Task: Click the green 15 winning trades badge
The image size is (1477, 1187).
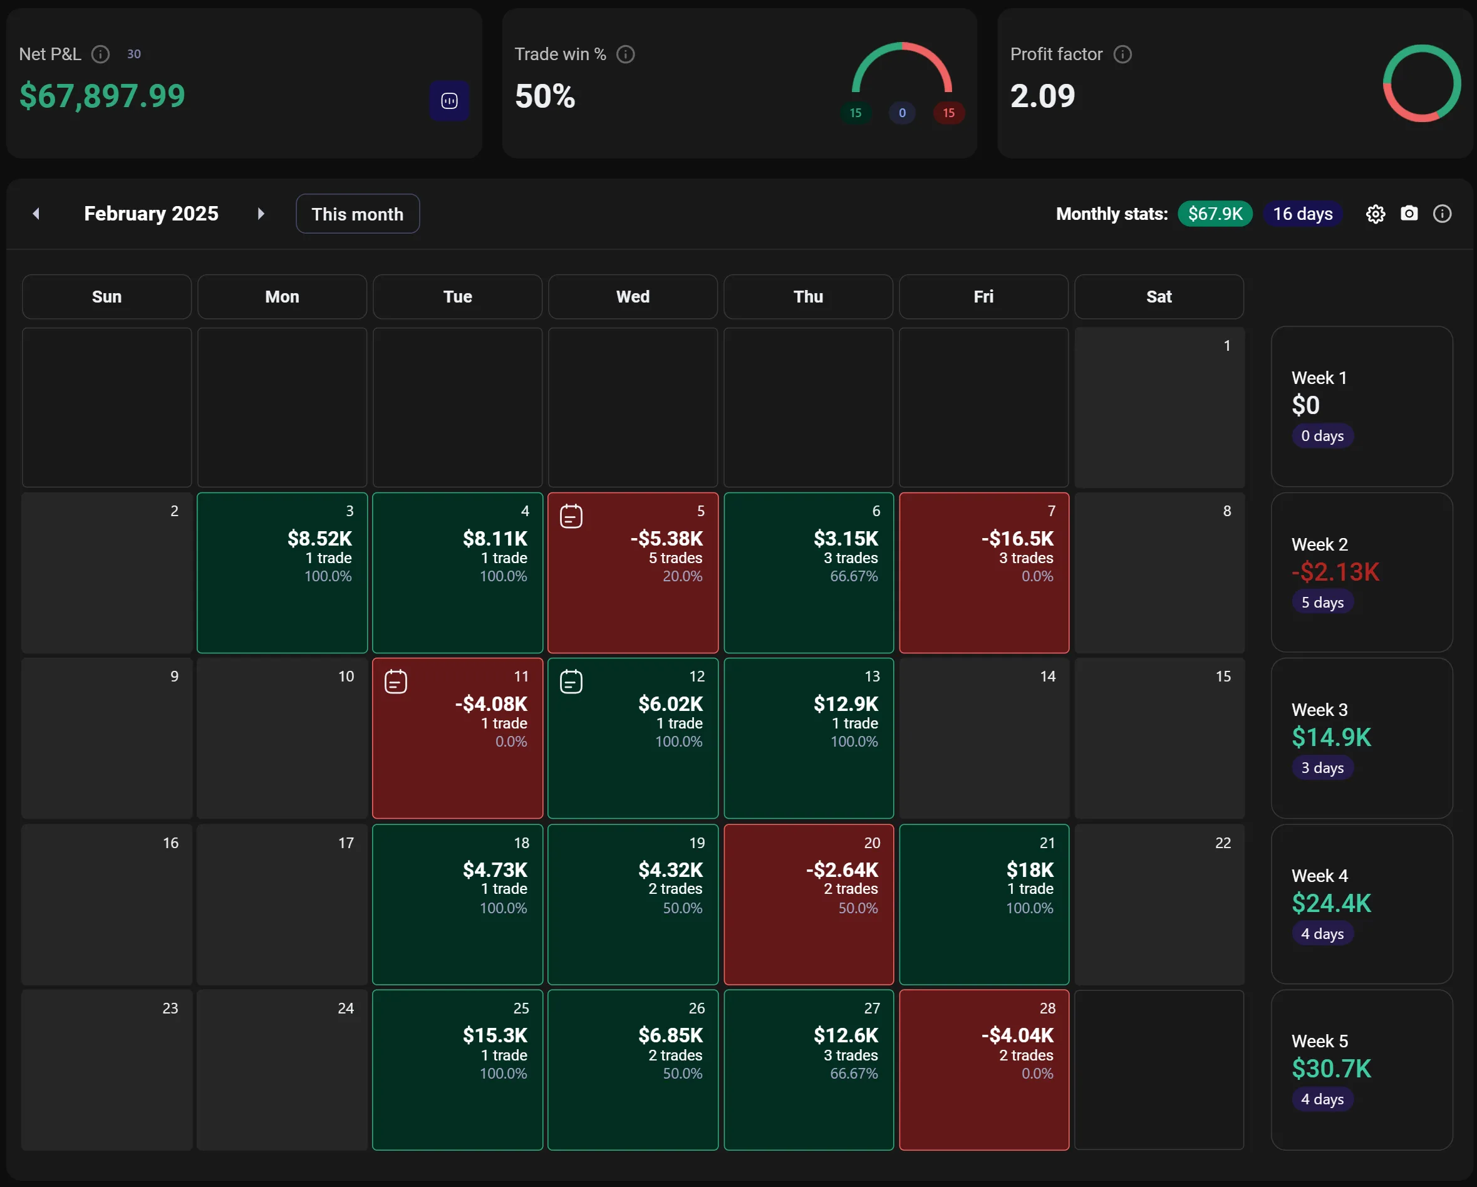Action: point(855,113)
